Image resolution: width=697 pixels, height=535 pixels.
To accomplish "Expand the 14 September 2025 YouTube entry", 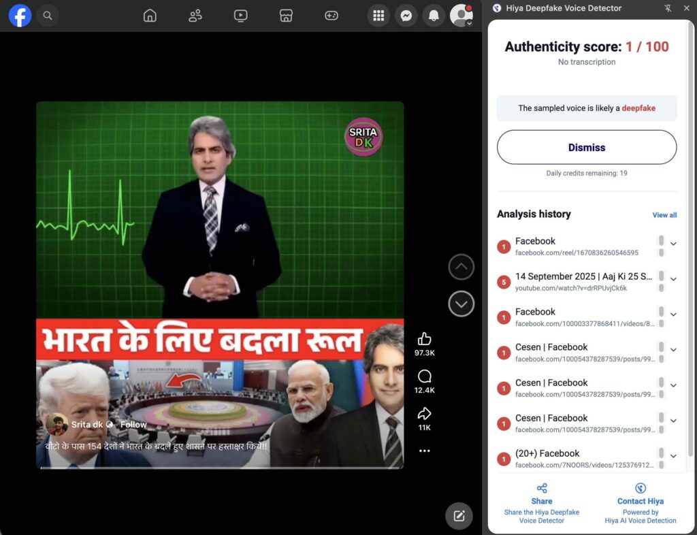I will [x=673, y=279].
